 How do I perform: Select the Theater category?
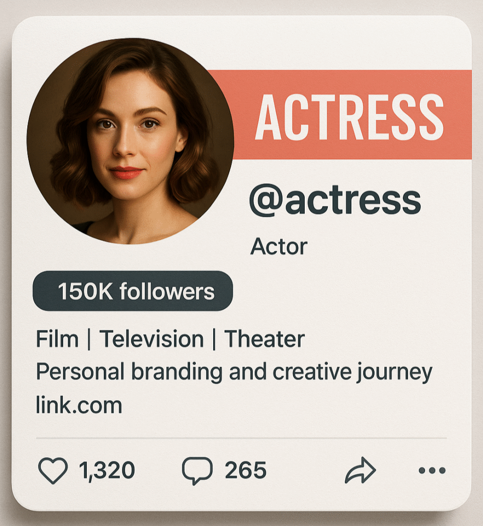point(265,339)
